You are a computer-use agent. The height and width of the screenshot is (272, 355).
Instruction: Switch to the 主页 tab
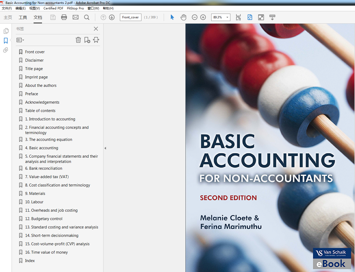[x=8, y=17]
